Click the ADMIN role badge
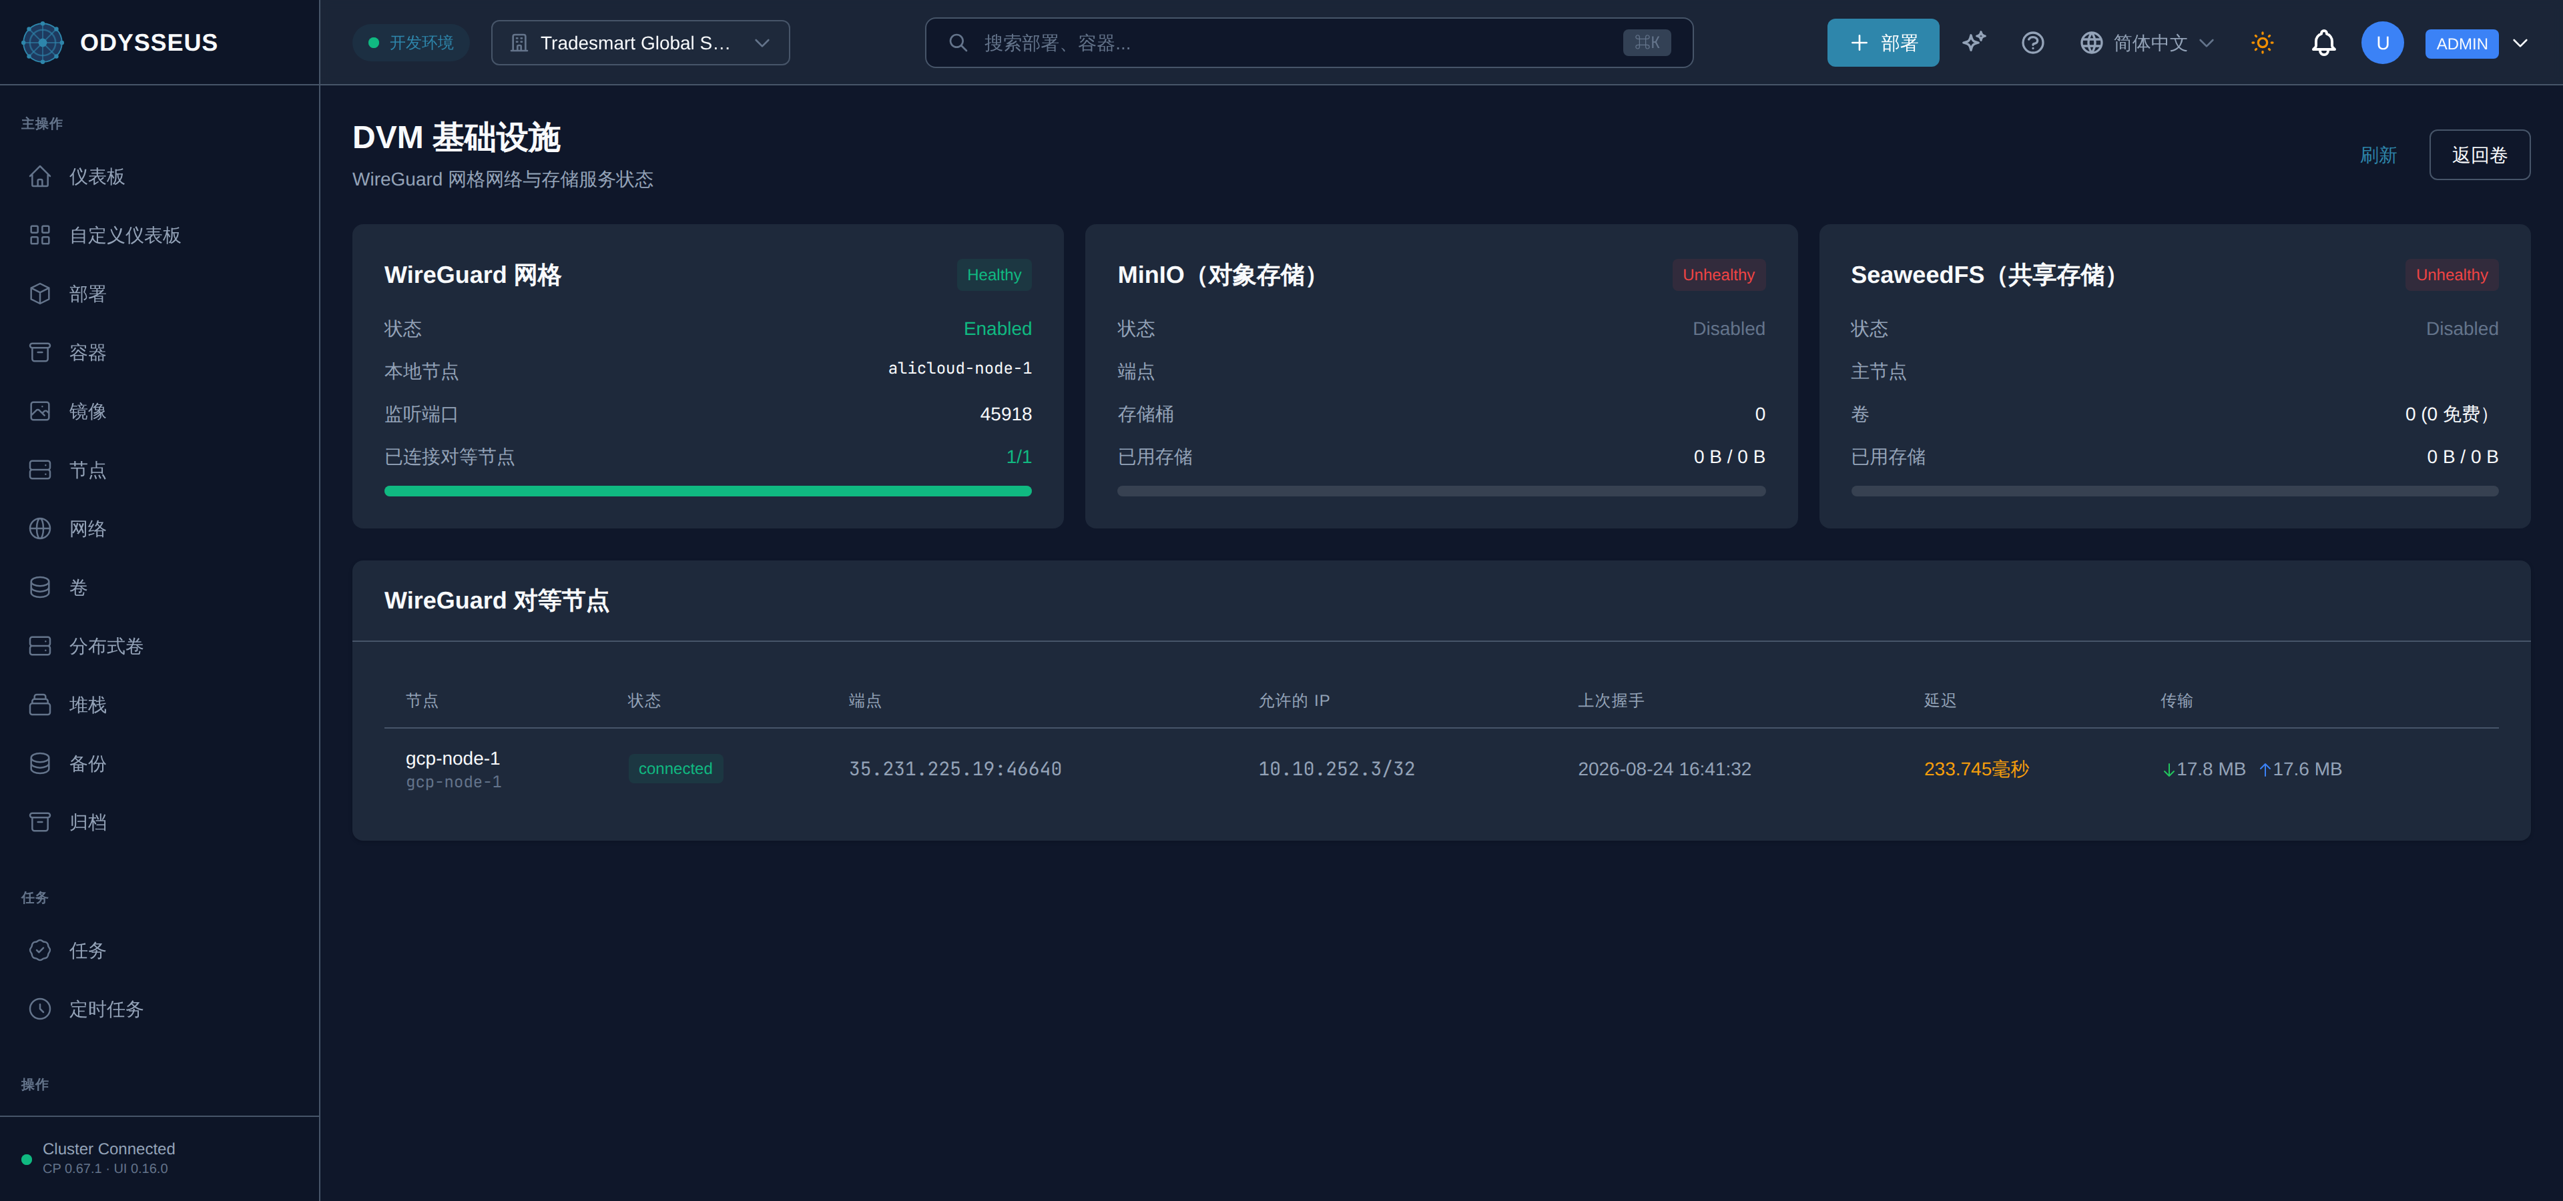 point(2462,44)
